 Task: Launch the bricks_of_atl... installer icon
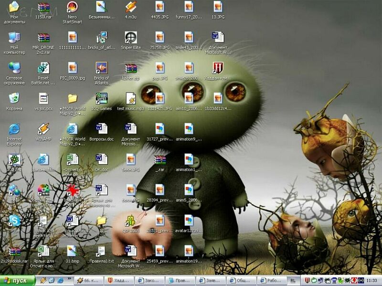click(101, 38)
